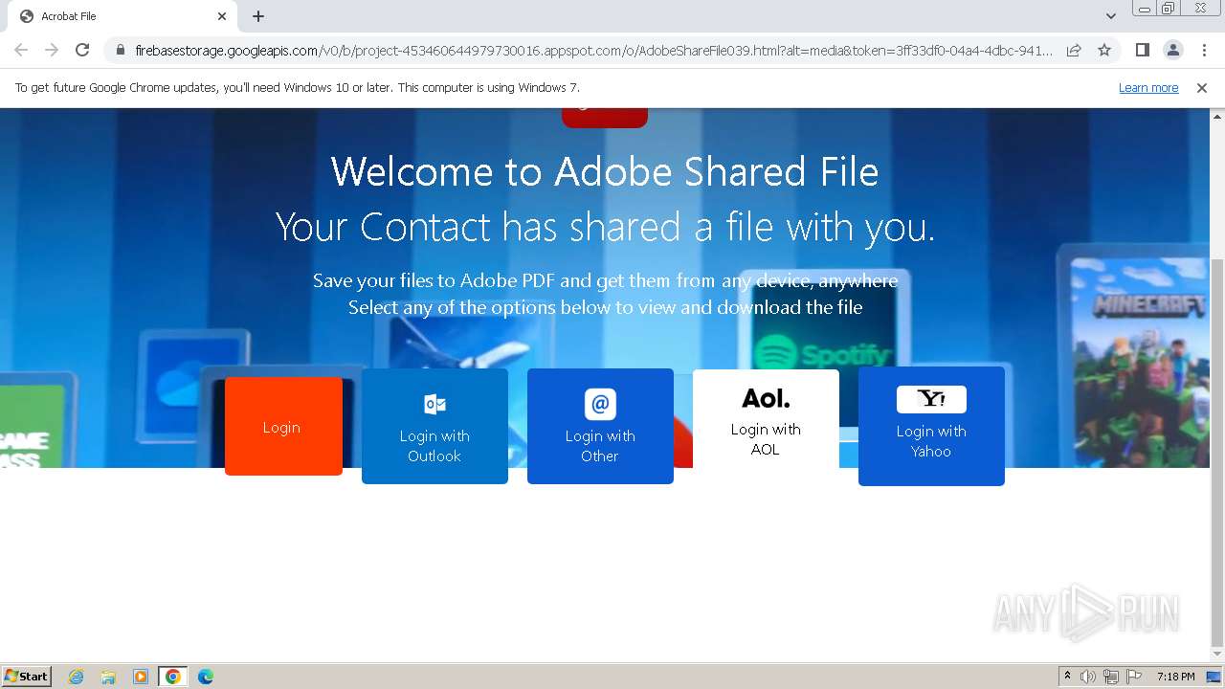Open the Learn more link
The image size is (1225, 689).
tap(1148, 88)
